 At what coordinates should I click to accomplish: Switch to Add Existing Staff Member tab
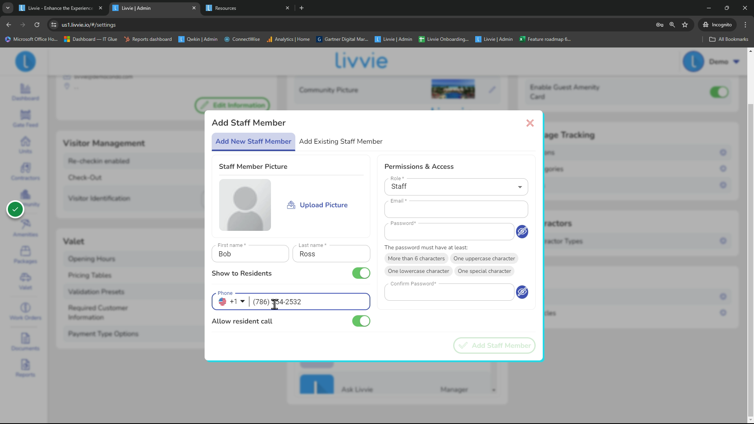point(340,142)
